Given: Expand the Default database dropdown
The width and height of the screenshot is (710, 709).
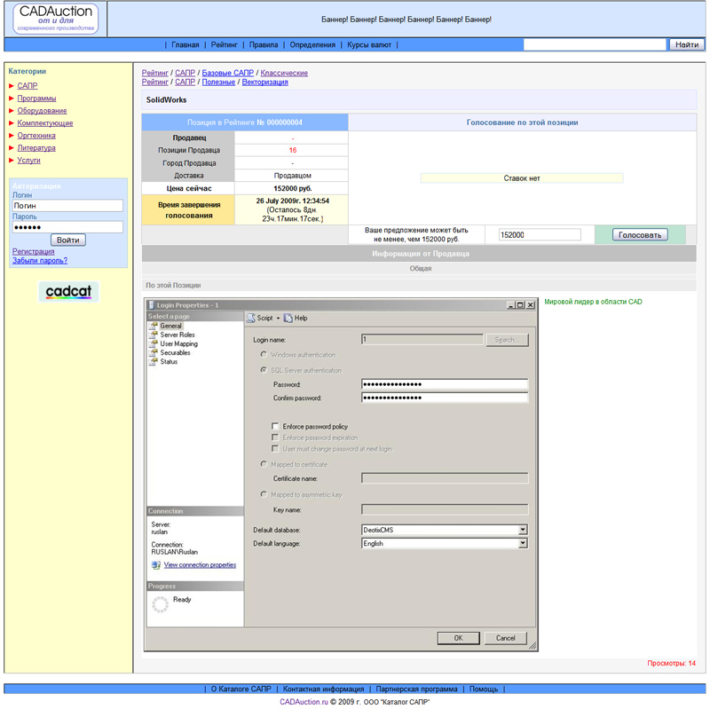Looking at the screenshot, I should click(x=523, y=530).
